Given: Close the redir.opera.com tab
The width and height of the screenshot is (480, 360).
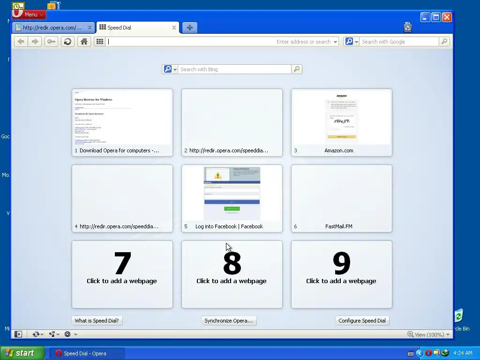Looking at the screenshot, I should coord(90,28).
